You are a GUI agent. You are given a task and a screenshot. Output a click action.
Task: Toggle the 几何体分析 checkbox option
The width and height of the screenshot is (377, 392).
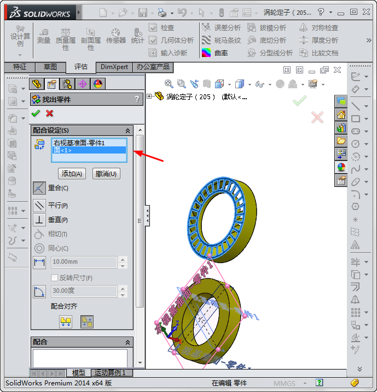point(153,40)
